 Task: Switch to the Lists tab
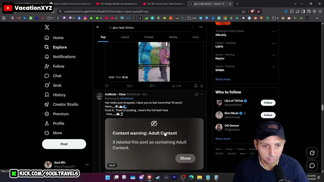tap(196, 37)
